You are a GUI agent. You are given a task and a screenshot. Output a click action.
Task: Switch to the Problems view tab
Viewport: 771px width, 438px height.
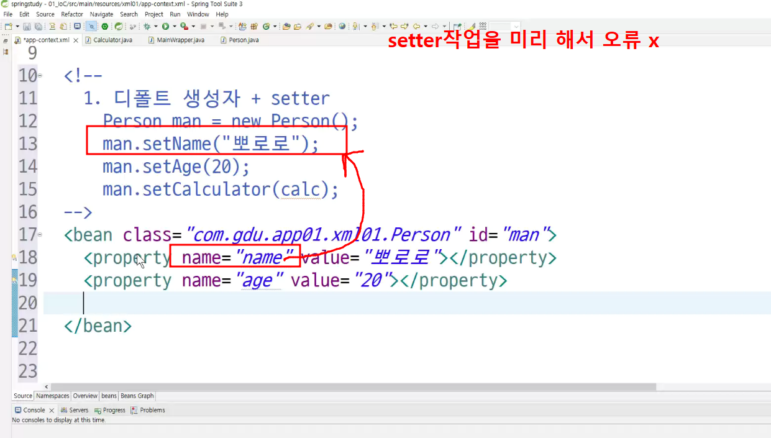pyautogui.click(x=148, y=410)
